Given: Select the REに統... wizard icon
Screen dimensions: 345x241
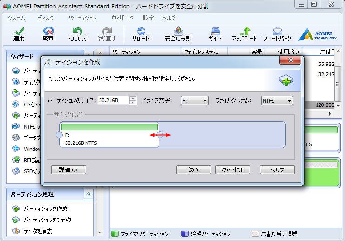Looking at the screenshot, I should 16,160.
